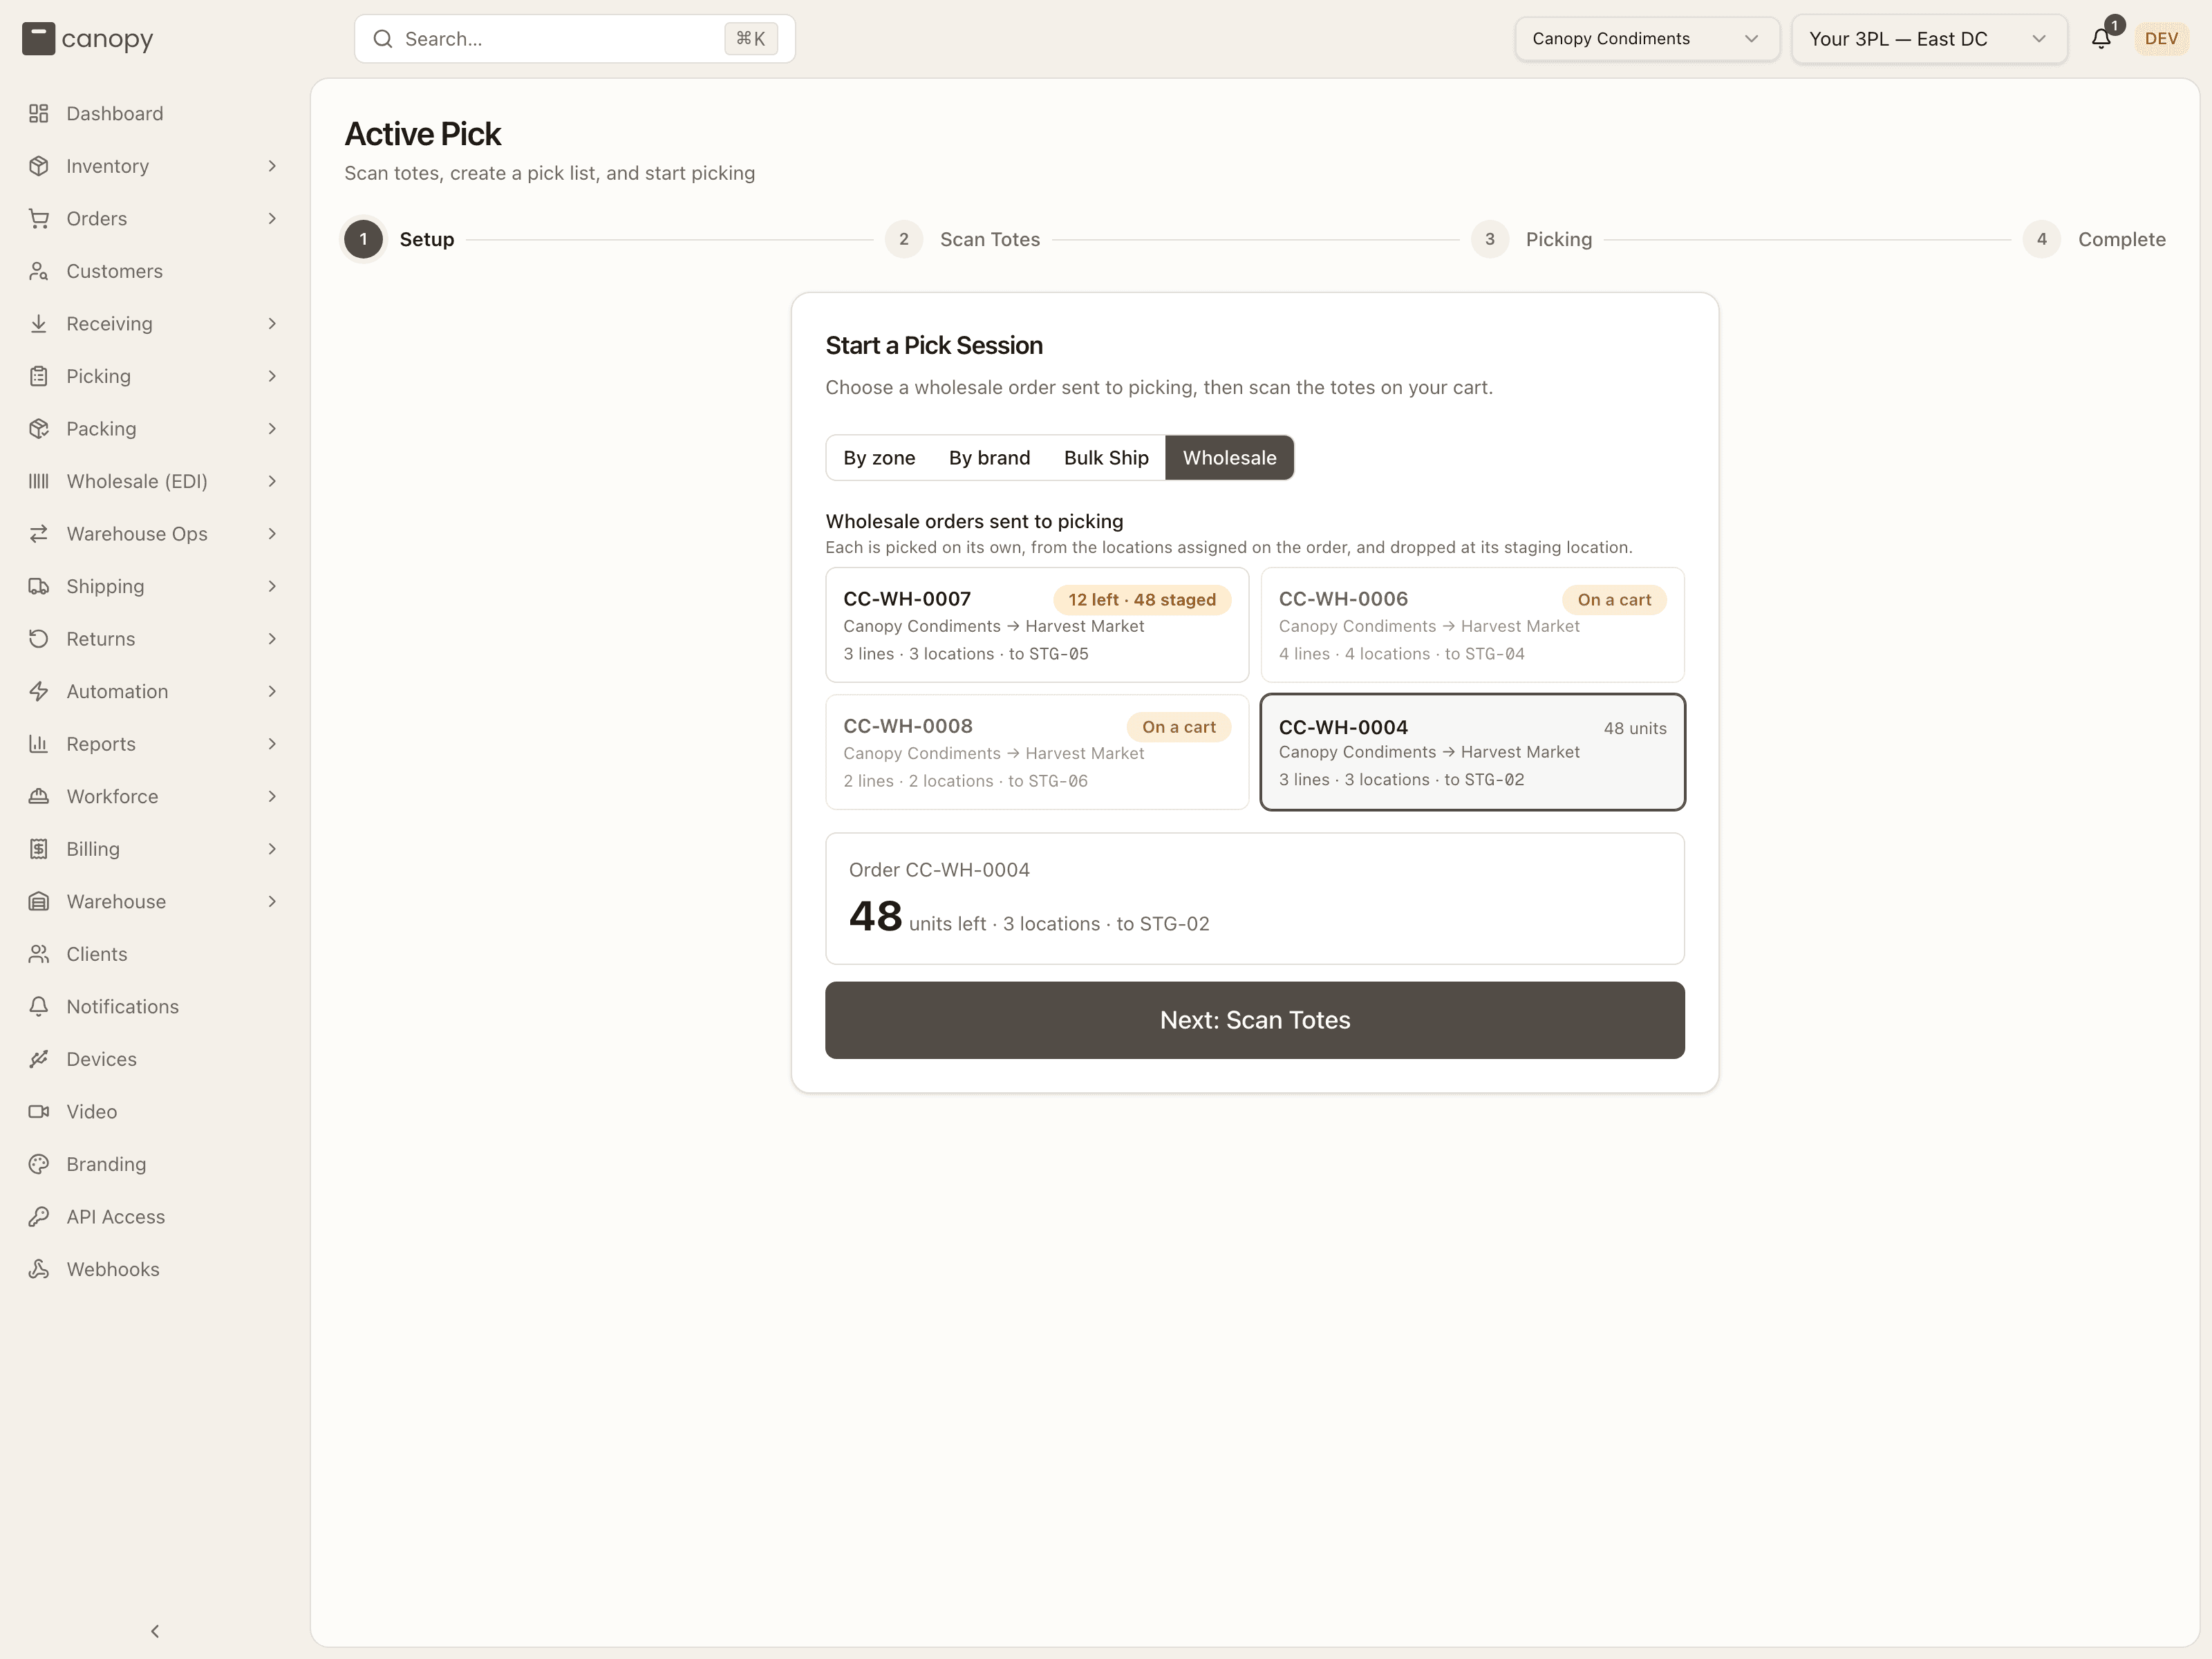Select order card CC-WH-0006

(1472, 625)
